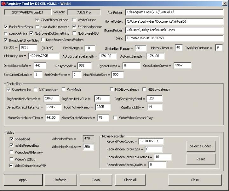The height and width of the screenshot is (191, 229).
Task: Click the ResyncShift field
Action: tap(84, 66)
